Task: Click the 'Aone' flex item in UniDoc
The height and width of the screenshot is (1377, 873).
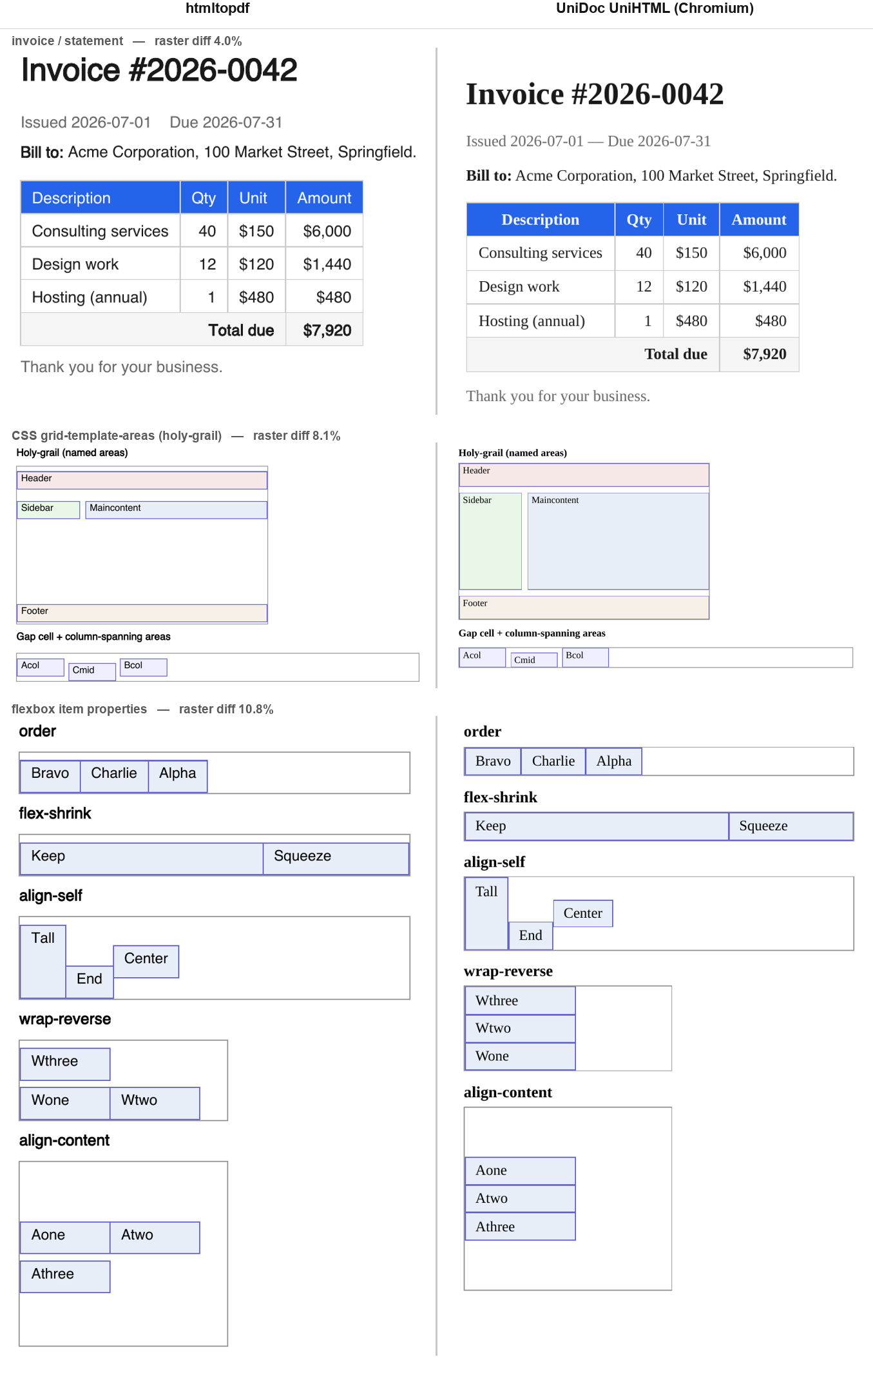Action: [x=520, y=1171]
